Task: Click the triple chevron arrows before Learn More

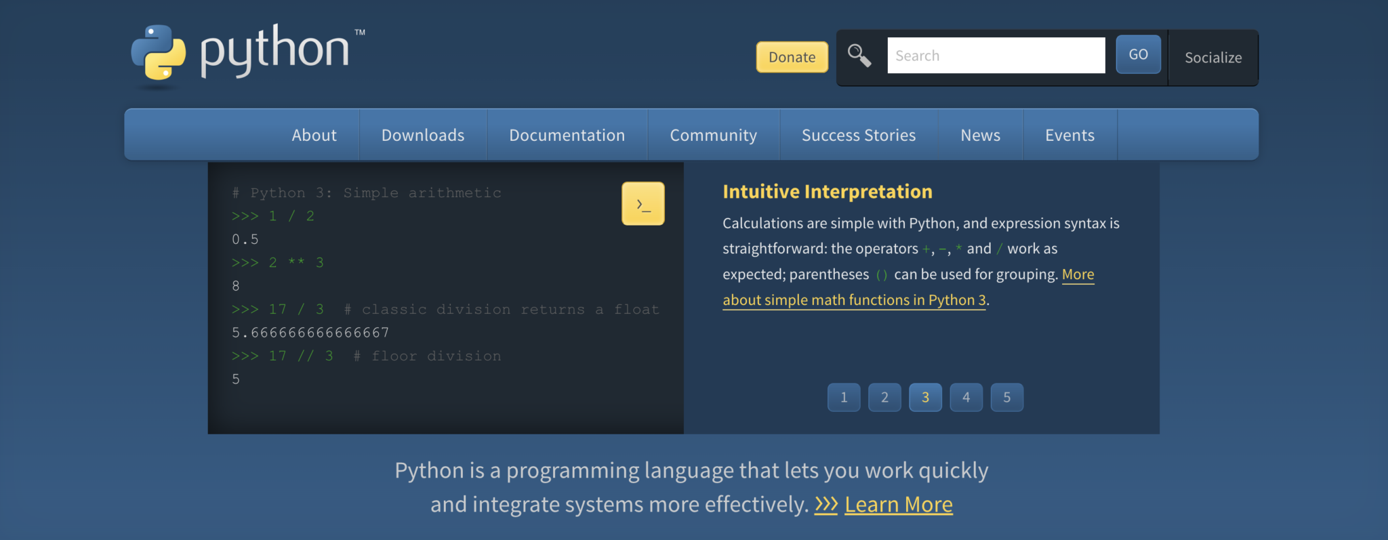Action: click(825, 504)
